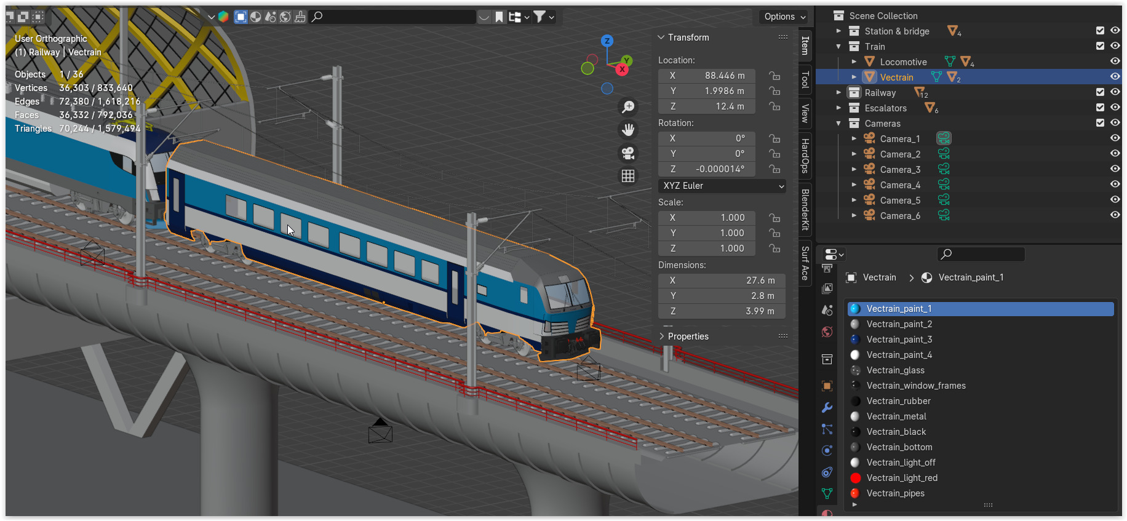This screenshot has width=1127, height=521.
Task: Switch to the Item sidebar tab
Action: click(805, 46)
